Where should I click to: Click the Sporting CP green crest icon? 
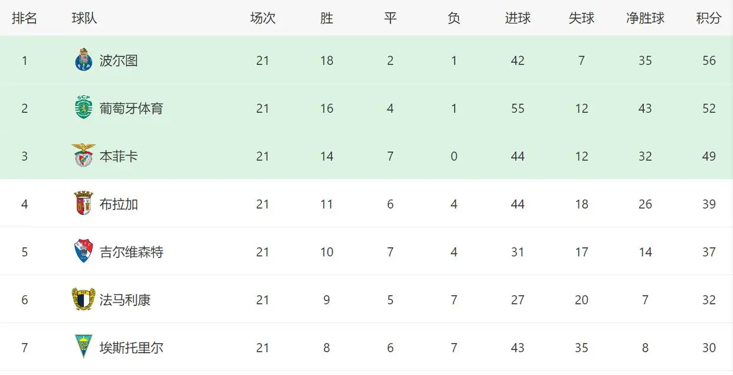tap(84, 108)
